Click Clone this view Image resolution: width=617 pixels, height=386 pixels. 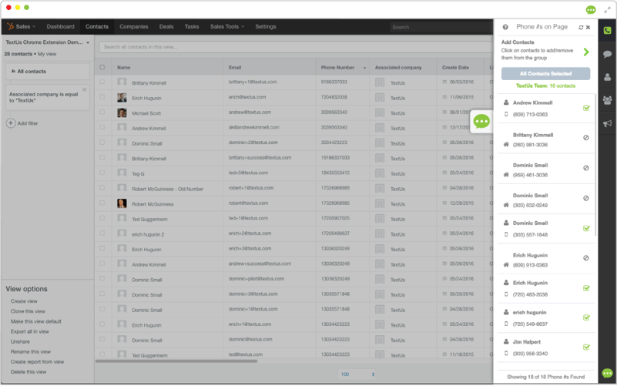coord(28,311)
